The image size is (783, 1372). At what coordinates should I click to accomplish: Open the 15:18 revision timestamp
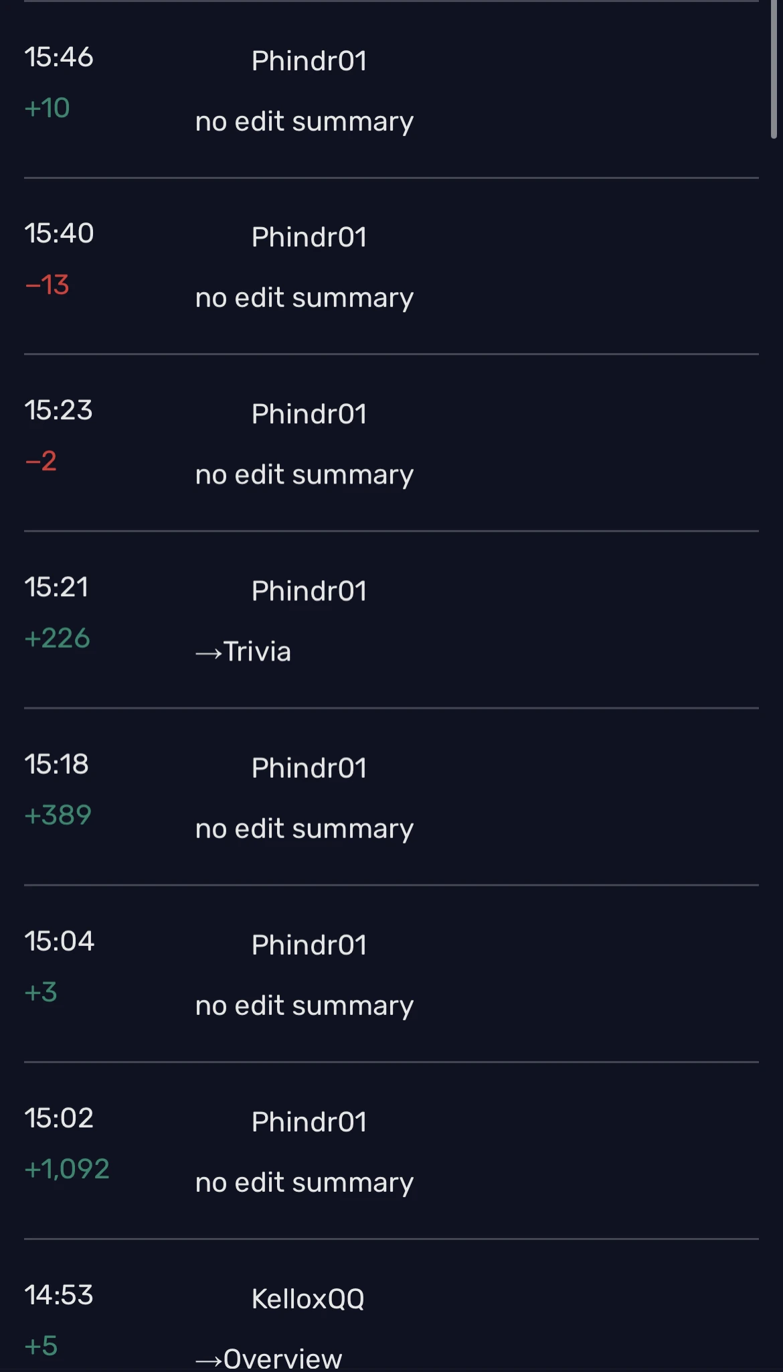point(56,764)
